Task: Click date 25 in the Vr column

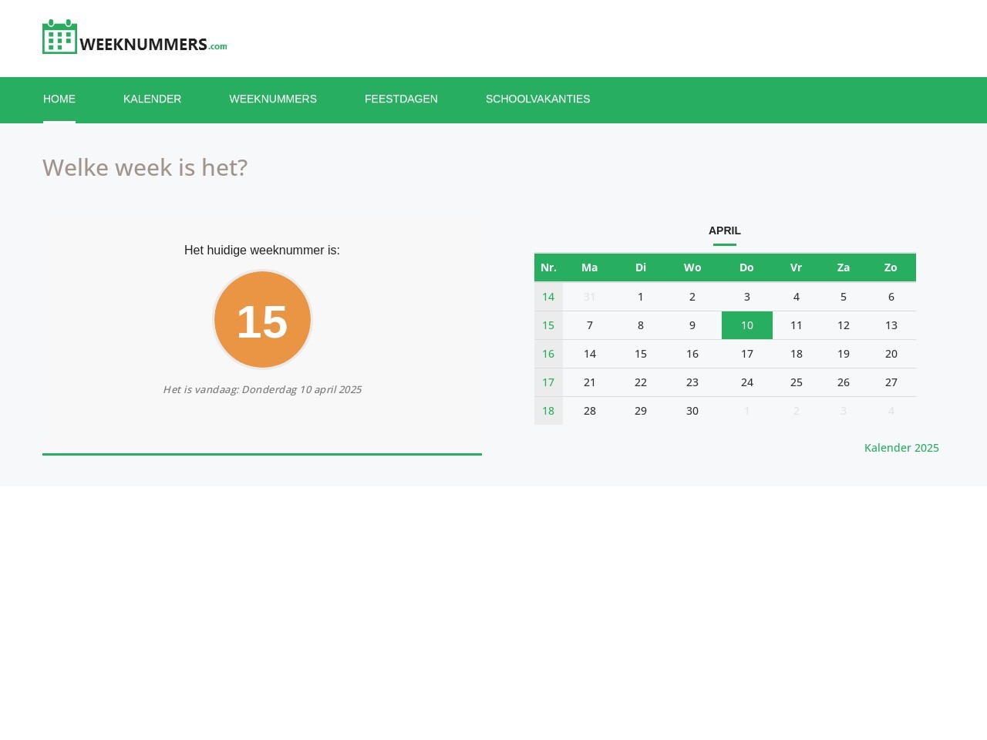Action: [x=797, y=382]
